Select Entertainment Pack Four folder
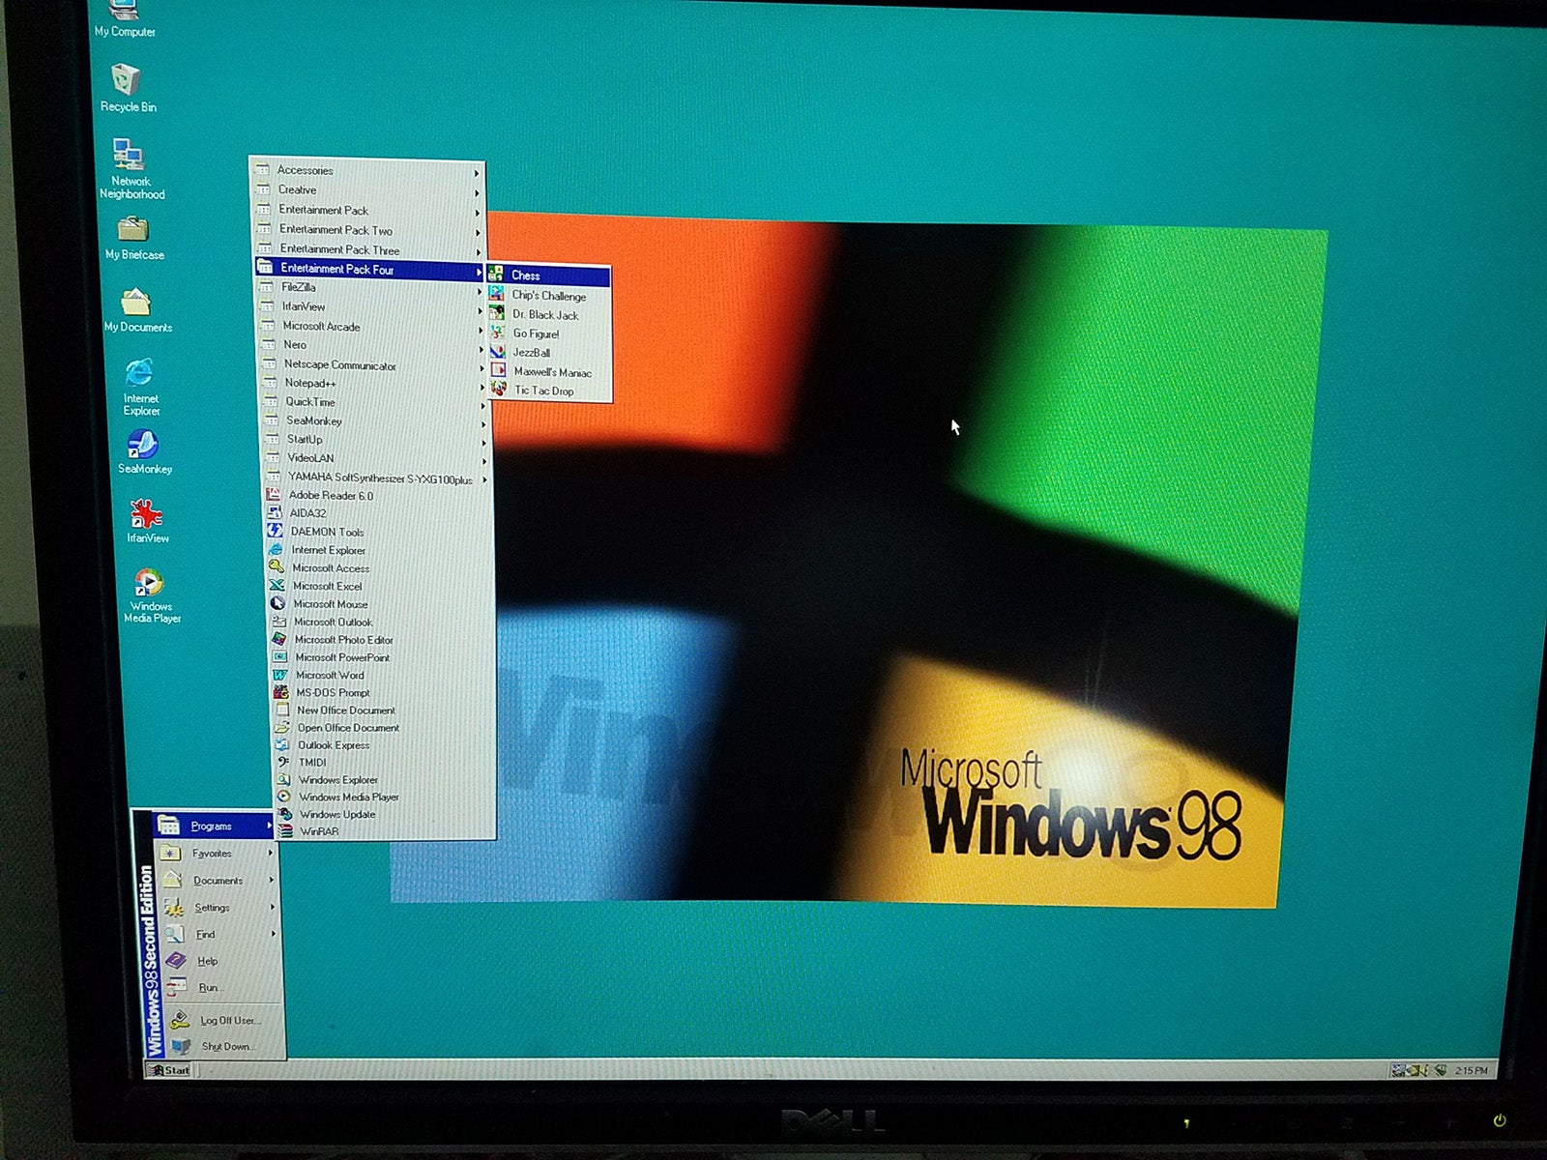Screen dimensions: 1547x1160 pyautogui.click(x=369, y=269)
